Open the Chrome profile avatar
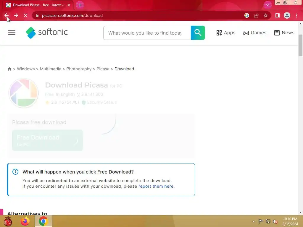The height and width of the screenshot is (227, 303). 287,15
